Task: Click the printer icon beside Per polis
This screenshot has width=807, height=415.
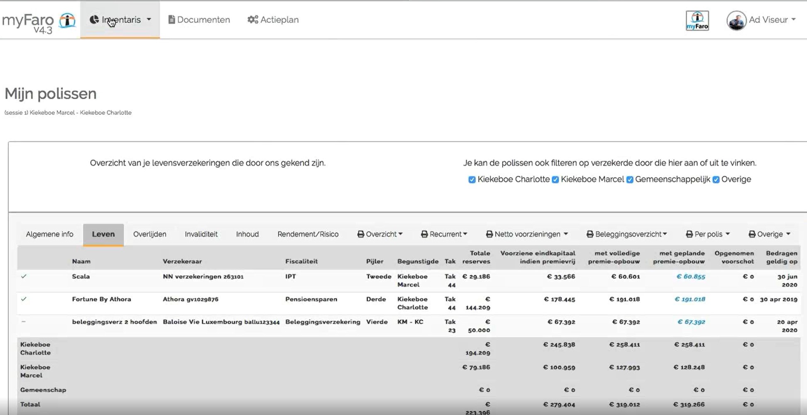Action: (690, 234)
